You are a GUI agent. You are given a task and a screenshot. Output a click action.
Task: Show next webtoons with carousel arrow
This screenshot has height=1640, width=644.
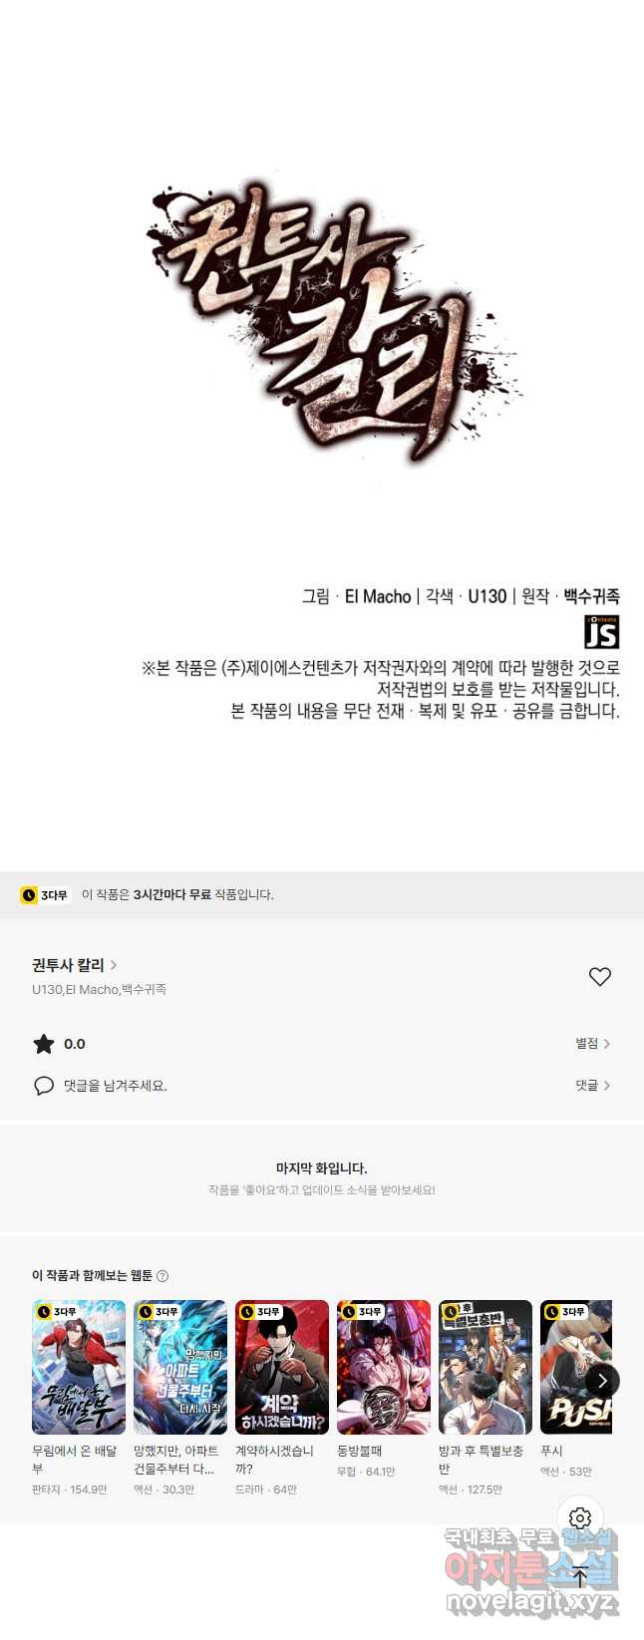click(601, 1381)
